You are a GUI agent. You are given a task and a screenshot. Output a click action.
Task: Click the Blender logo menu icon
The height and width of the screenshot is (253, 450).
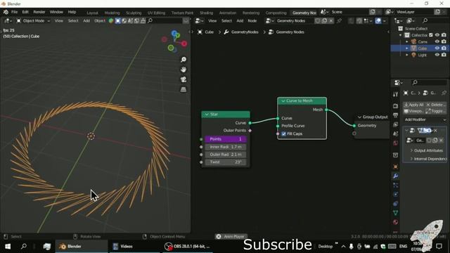click(6, 12)
